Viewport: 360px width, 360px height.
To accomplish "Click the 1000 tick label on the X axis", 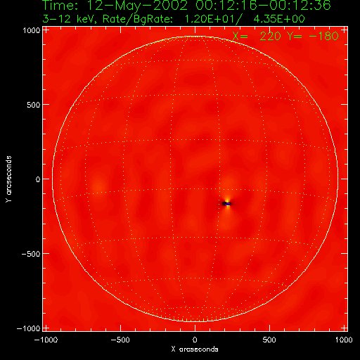I will point(344,340).
